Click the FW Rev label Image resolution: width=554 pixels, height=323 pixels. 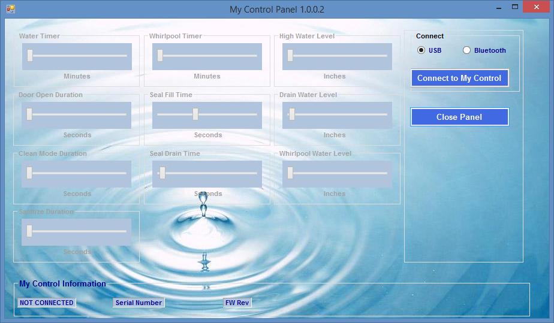pyautogui.click(x=237, y=303)
